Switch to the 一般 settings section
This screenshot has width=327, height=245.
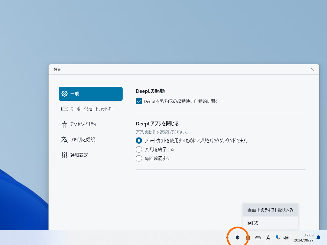tap(90, 93)
